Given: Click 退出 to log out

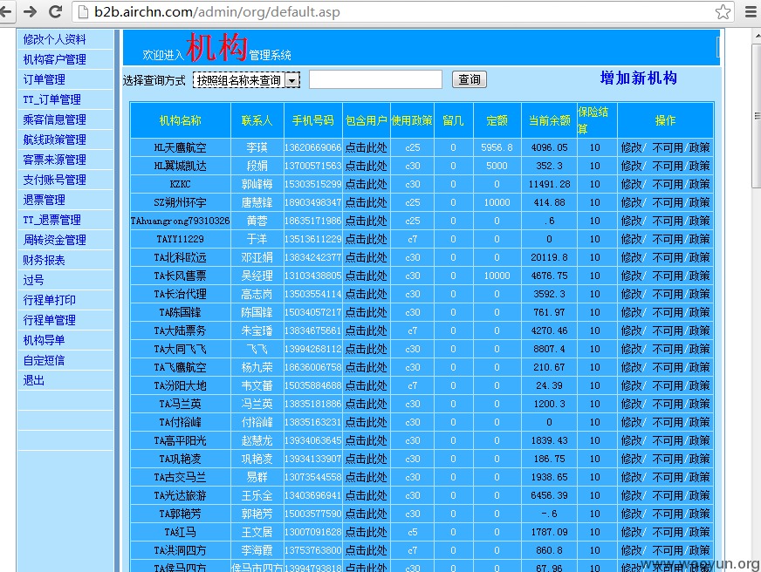Looking at the screenshot, I should coord(33,380).
